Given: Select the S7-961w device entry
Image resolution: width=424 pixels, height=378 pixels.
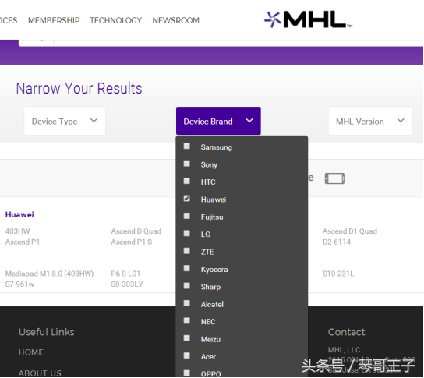Looking at the screenshot, I should (19, 284).
